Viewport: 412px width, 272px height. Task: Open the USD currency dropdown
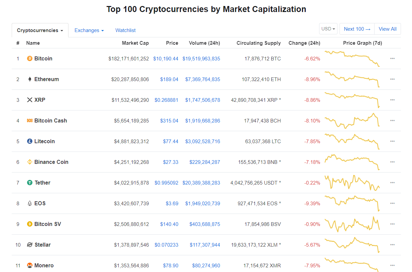[328, 29]
